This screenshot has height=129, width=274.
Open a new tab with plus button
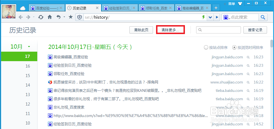pos(216,8)
